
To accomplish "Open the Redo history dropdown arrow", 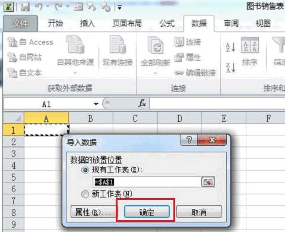I will click(x=68, y=7).
